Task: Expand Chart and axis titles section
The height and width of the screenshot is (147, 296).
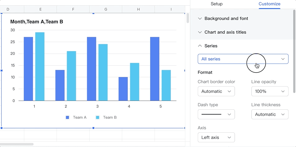Action: pos(225,32)
